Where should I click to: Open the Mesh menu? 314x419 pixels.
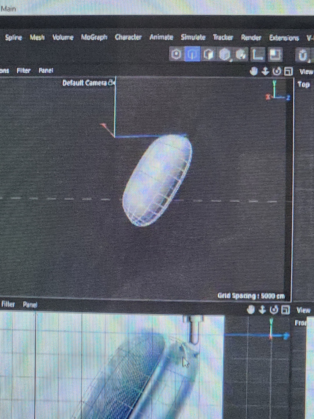click(x=37, y=37)
